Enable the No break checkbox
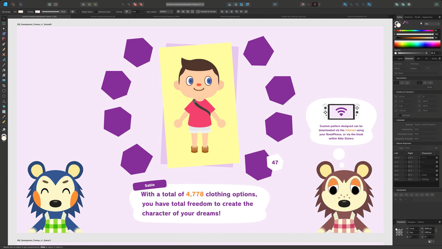This screenshot has width=442, height=249. (400, 115)
